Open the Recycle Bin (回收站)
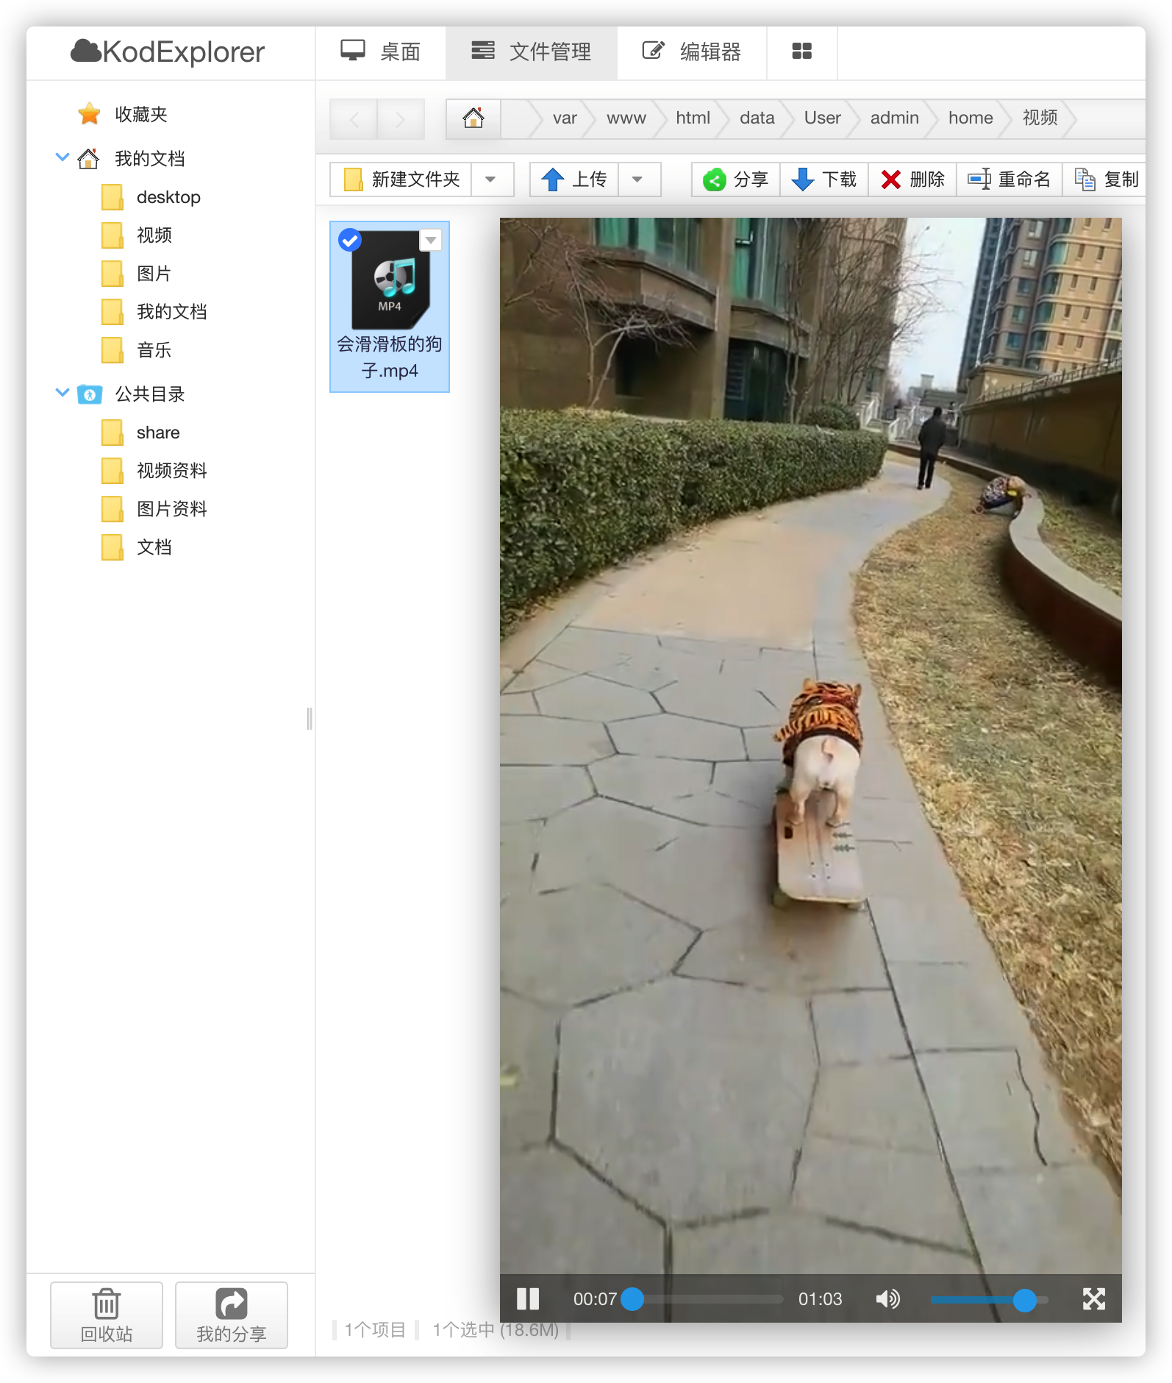Image resolution: width=1172 pixels, height=1383 pixels. 107,1315
